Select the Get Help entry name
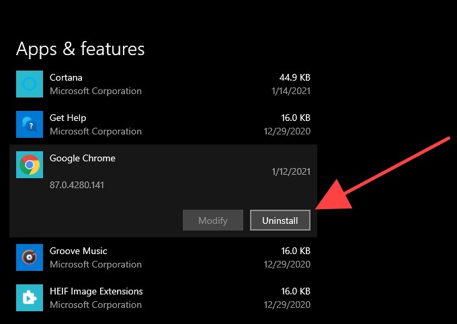The width and height of the screenshot is (457, 324). tap(68, 118)
